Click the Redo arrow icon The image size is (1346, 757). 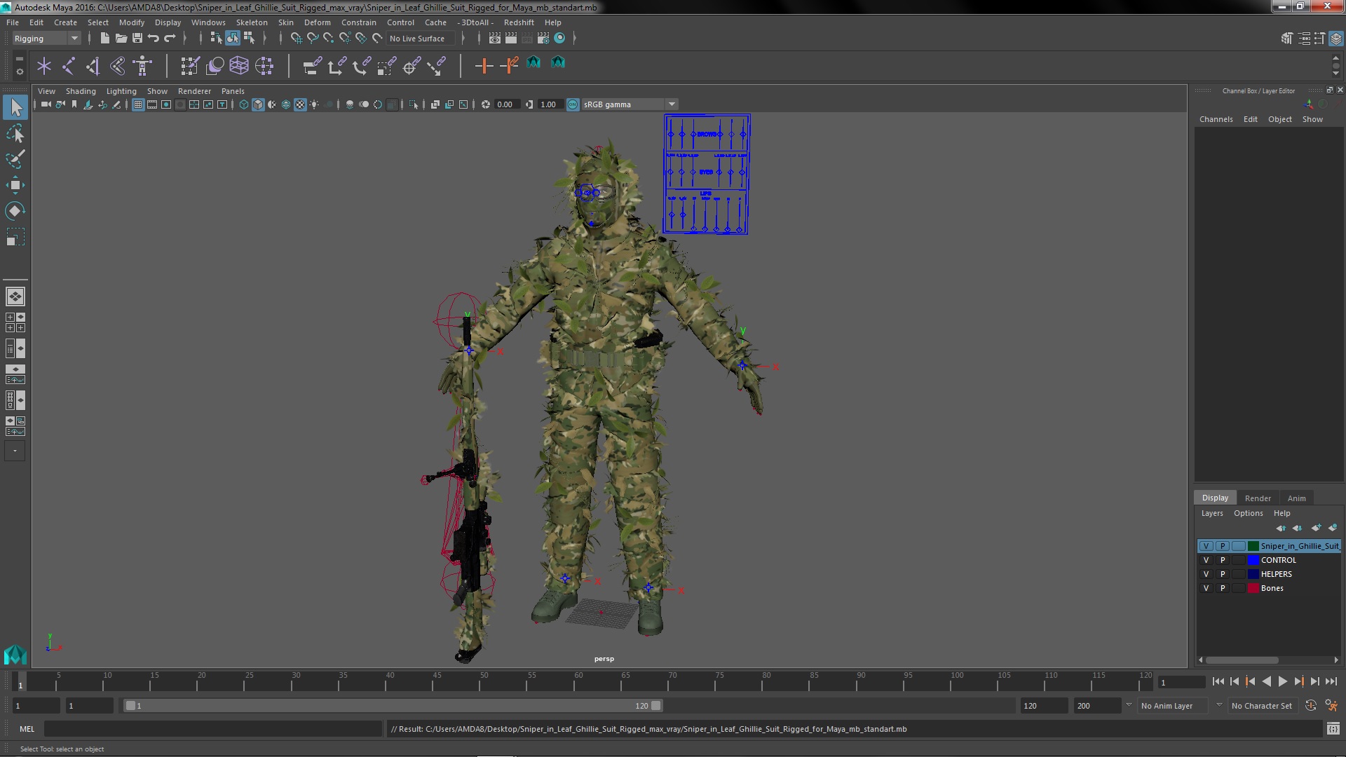tap(170, 39)
